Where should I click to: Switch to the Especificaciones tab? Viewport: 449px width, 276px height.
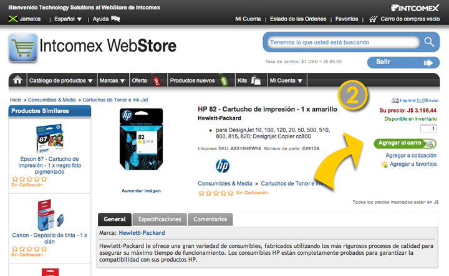[x=160, y=219]
